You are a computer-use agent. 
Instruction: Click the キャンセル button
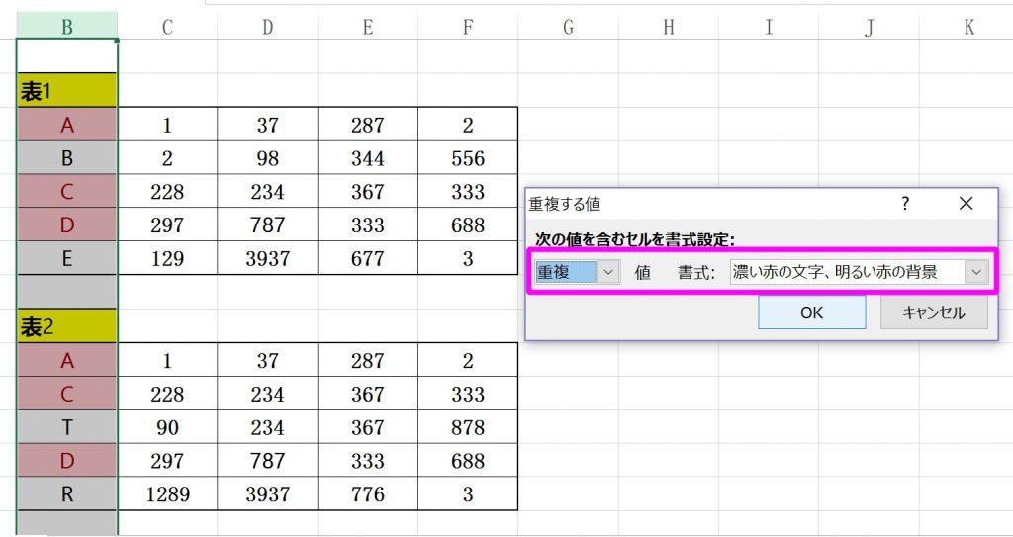pyautogui.click(x=935, y=313)
